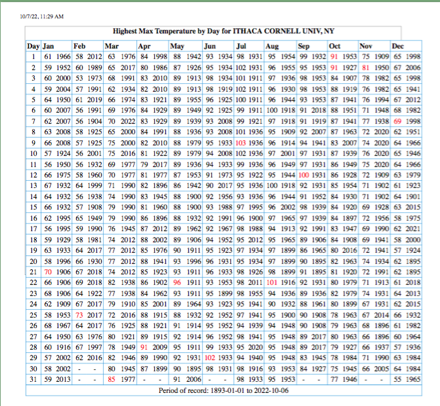Click year 1975 in Jan day 12
Viewport: 440px width, 406px height.
[x=64, y=175]
